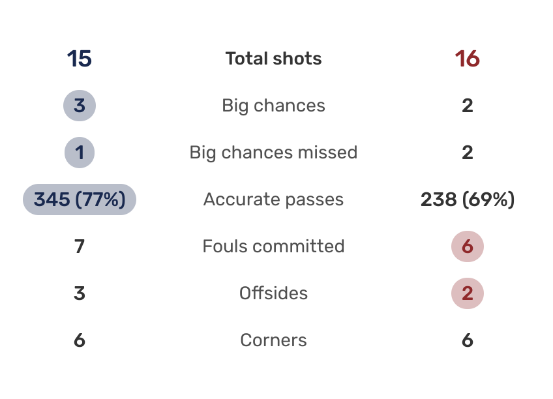This screenshot has height=399, width=553.
Task: Click the Big chances missed label
Action: pos(273,153)
